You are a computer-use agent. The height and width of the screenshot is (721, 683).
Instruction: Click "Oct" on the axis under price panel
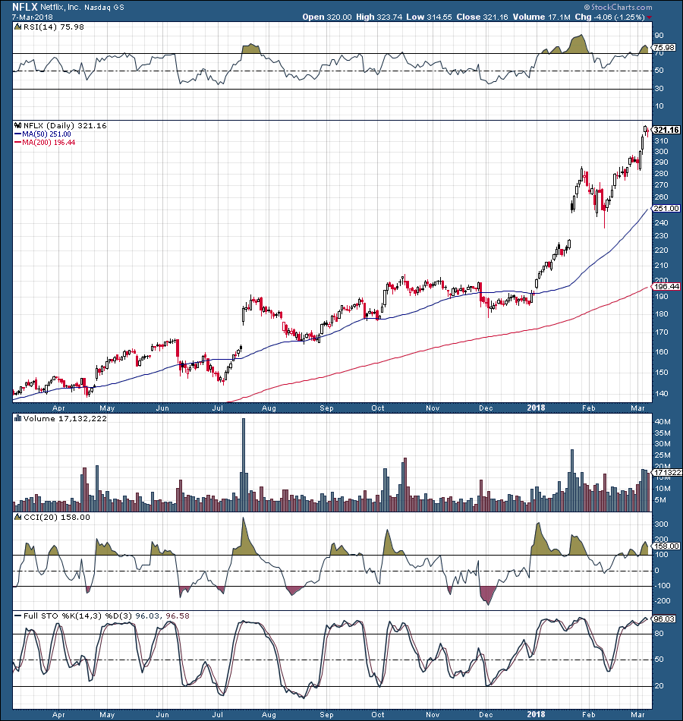[x=378, y=408]
